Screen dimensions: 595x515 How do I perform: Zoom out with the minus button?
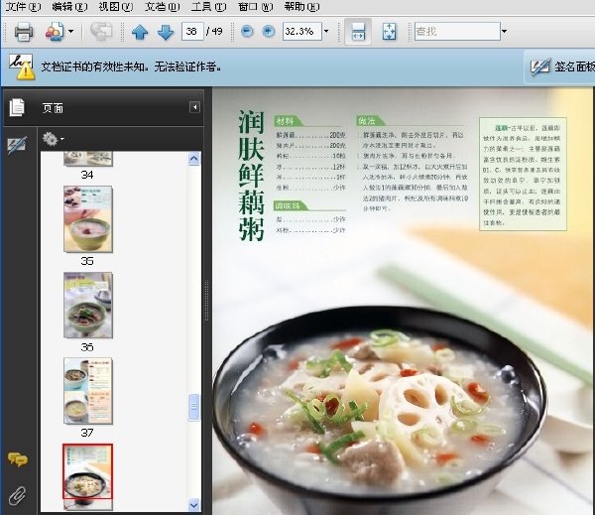247,31
